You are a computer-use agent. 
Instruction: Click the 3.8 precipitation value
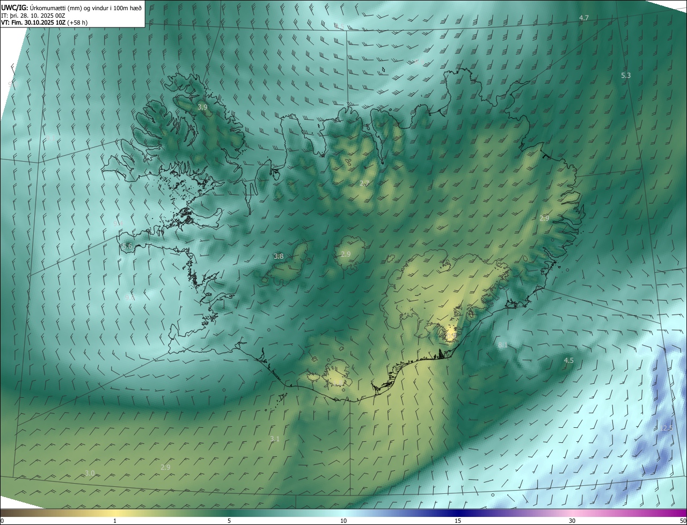pyautogui.click(x=279, y=257)
